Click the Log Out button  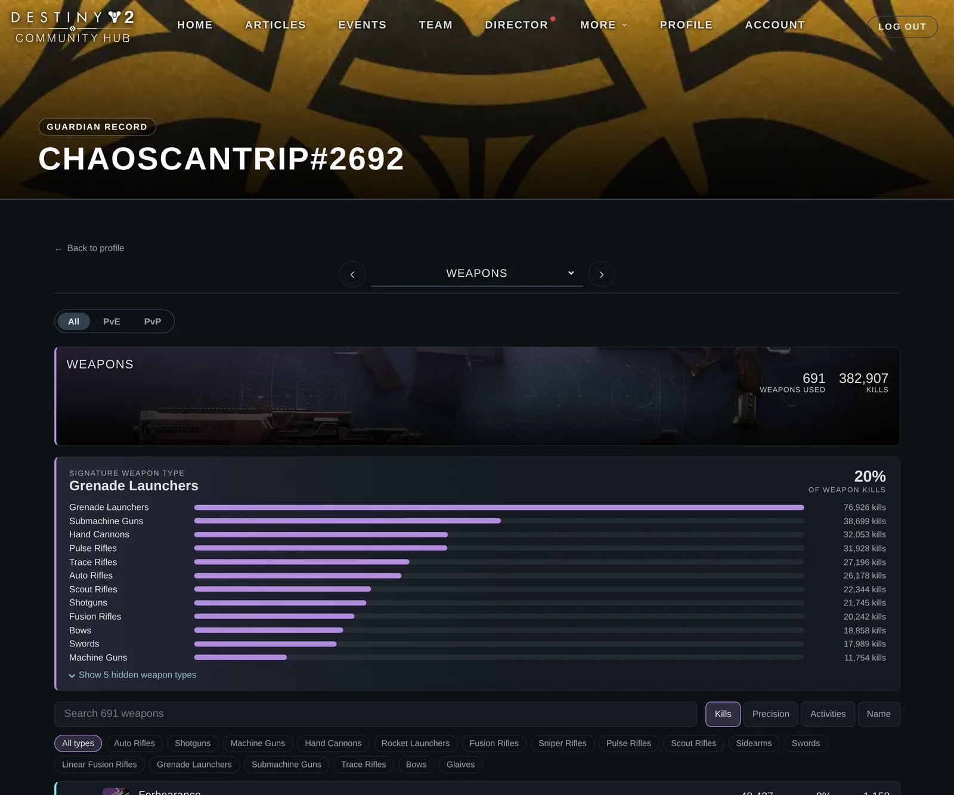[902, 27]
